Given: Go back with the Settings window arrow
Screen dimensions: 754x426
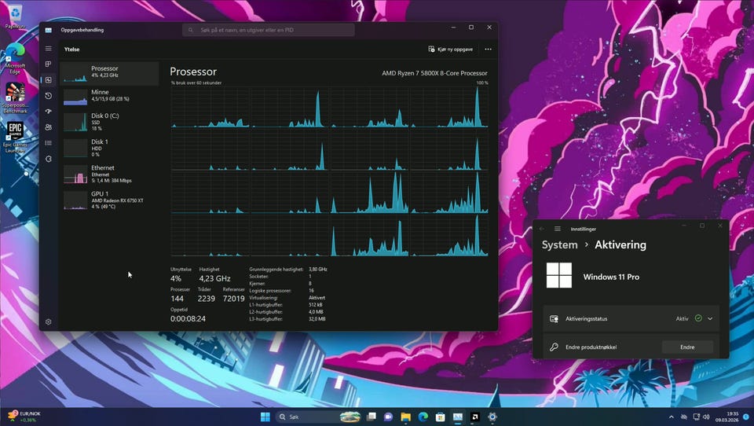Looking at the screenshot, I should (x=542, y=230).
